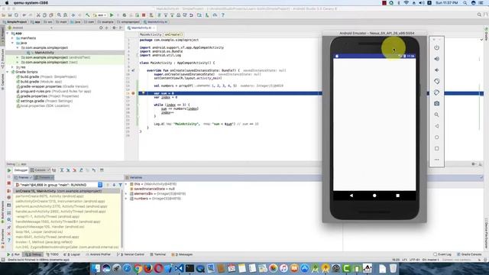This screenshot has width=489, height=275.
Task: Click the Cut scissors icon in toolbar
Action: pyautogui.click(x=38, y=15)
